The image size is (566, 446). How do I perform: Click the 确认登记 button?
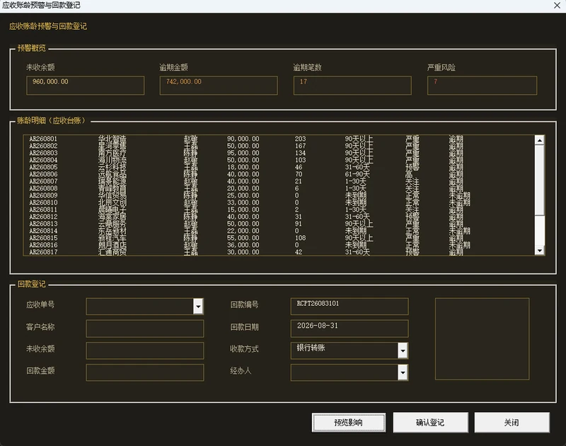coord(430,423)
